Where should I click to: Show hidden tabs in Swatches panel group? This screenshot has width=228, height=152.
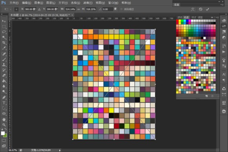[212, 17]
